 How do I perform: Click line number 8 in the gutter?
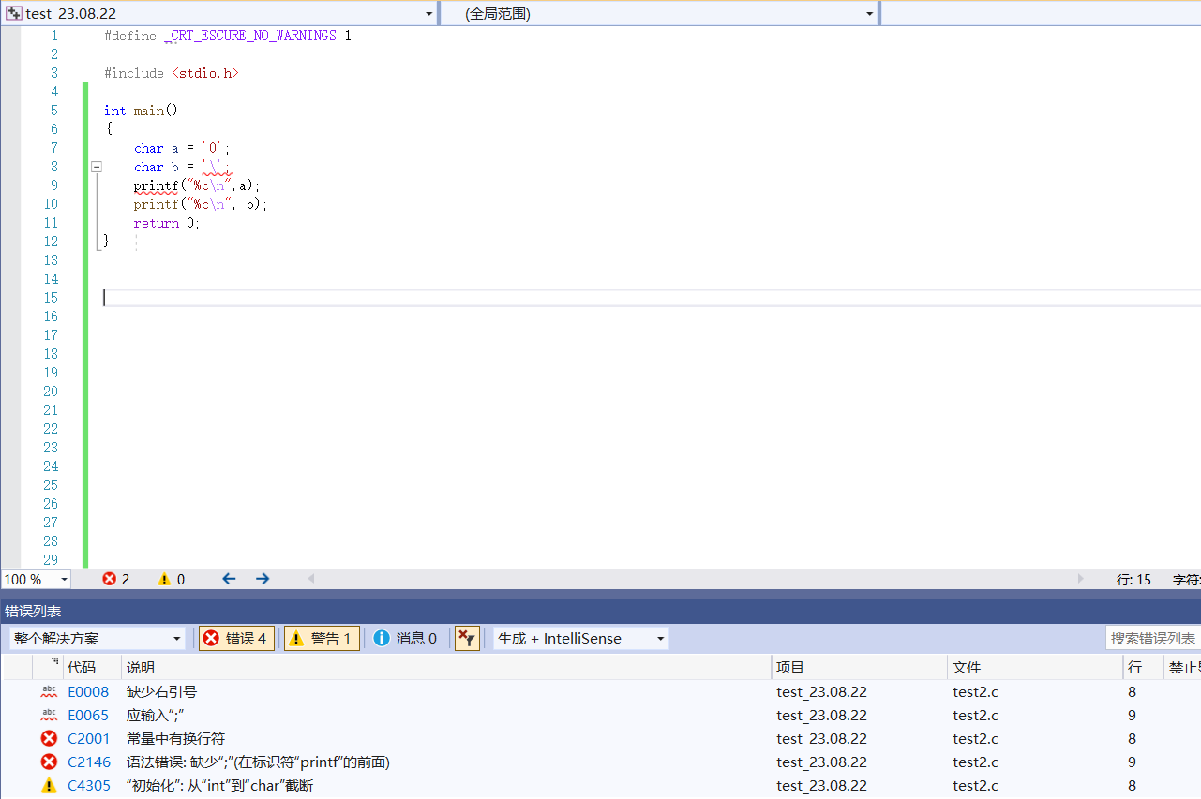(x=53, y=167)
